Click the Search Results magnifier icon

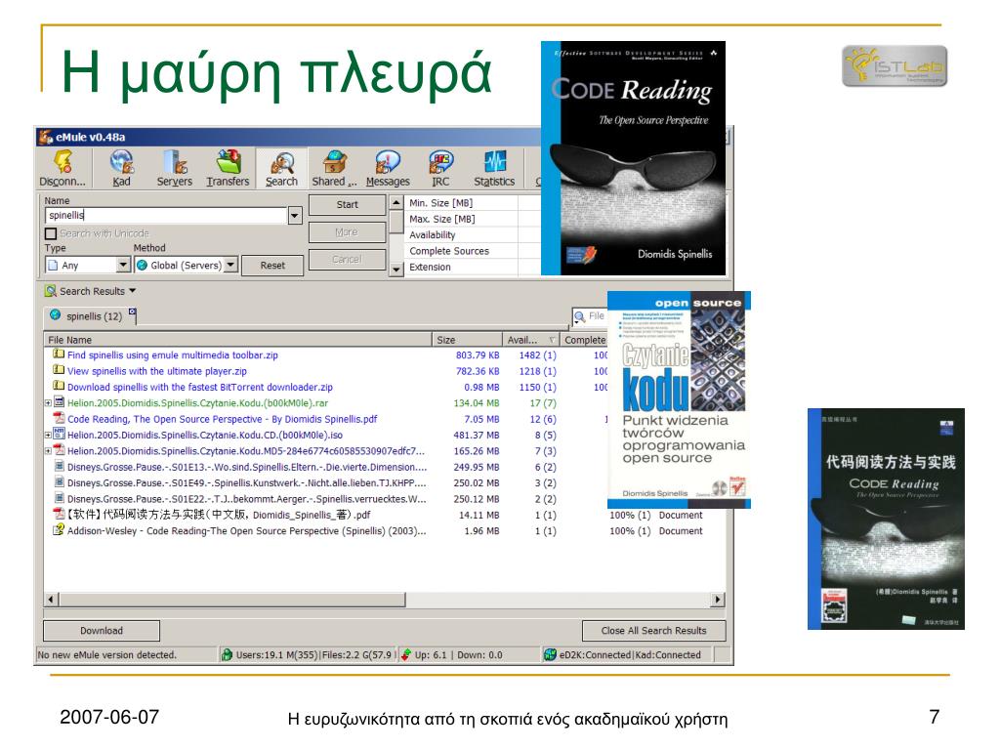point(51,291)
